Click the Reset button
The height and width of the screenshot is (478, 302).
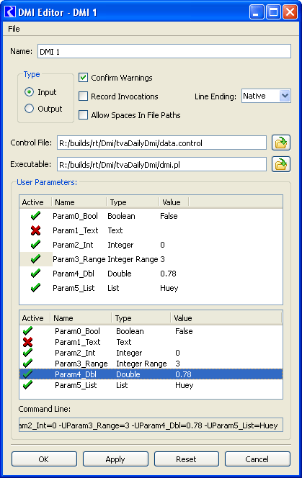point(186,459)
